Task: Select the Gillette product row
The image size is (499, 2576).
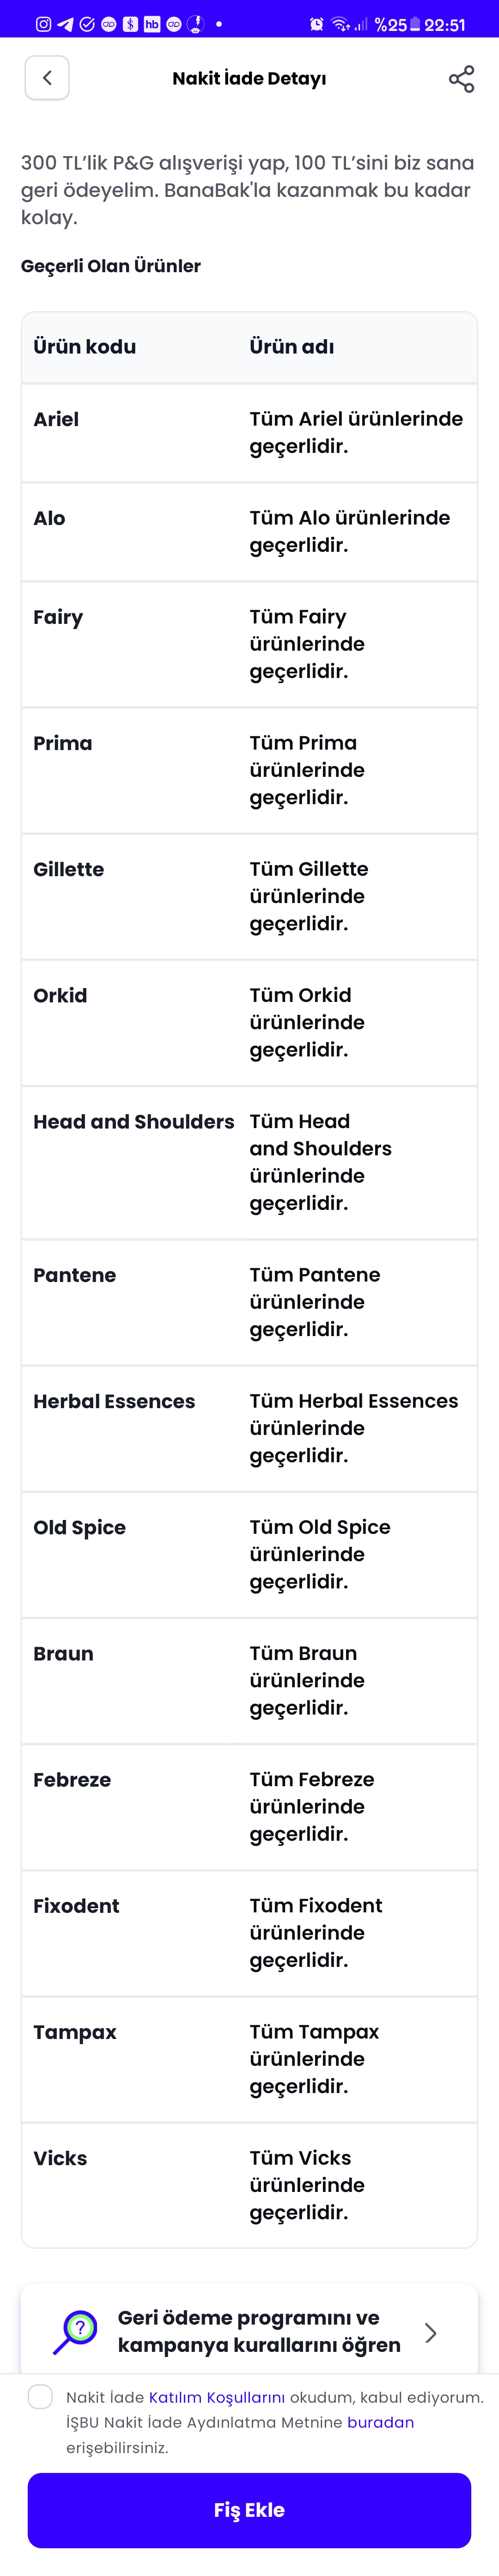Action: 249,896
